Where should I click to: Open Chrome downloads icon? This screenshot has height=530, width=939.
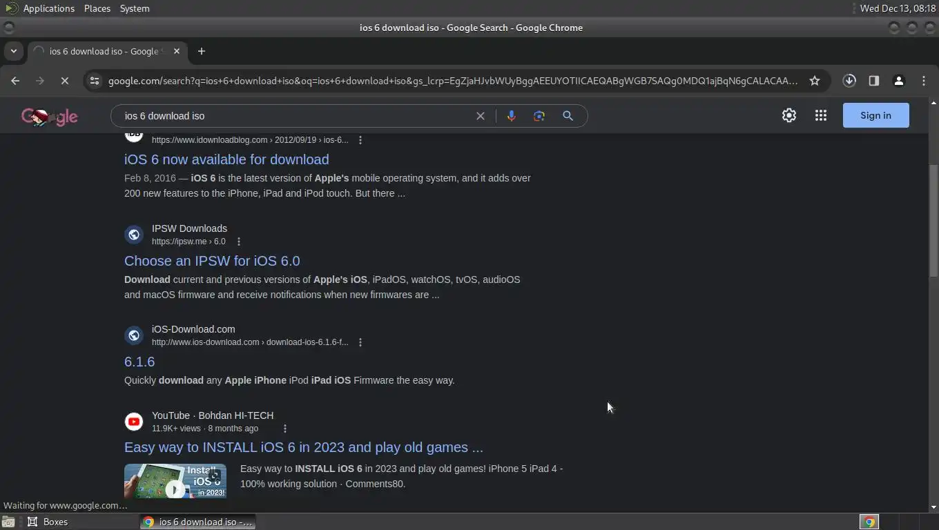(x=849, y=81)
